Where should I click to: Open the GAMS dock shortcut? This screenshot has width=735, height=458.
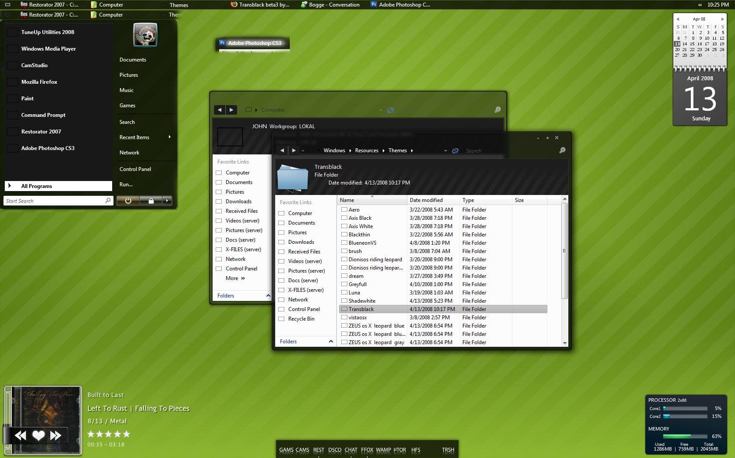[x=286, y=450]
